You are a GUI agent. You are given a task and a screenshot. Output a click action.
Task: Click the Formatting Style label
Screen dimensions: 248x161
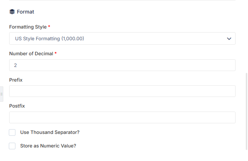[x=28, y=27]
